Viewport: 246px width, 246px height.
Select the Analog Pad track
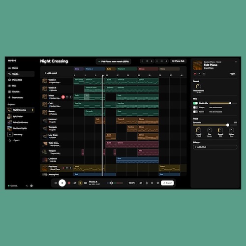point(57,175)
